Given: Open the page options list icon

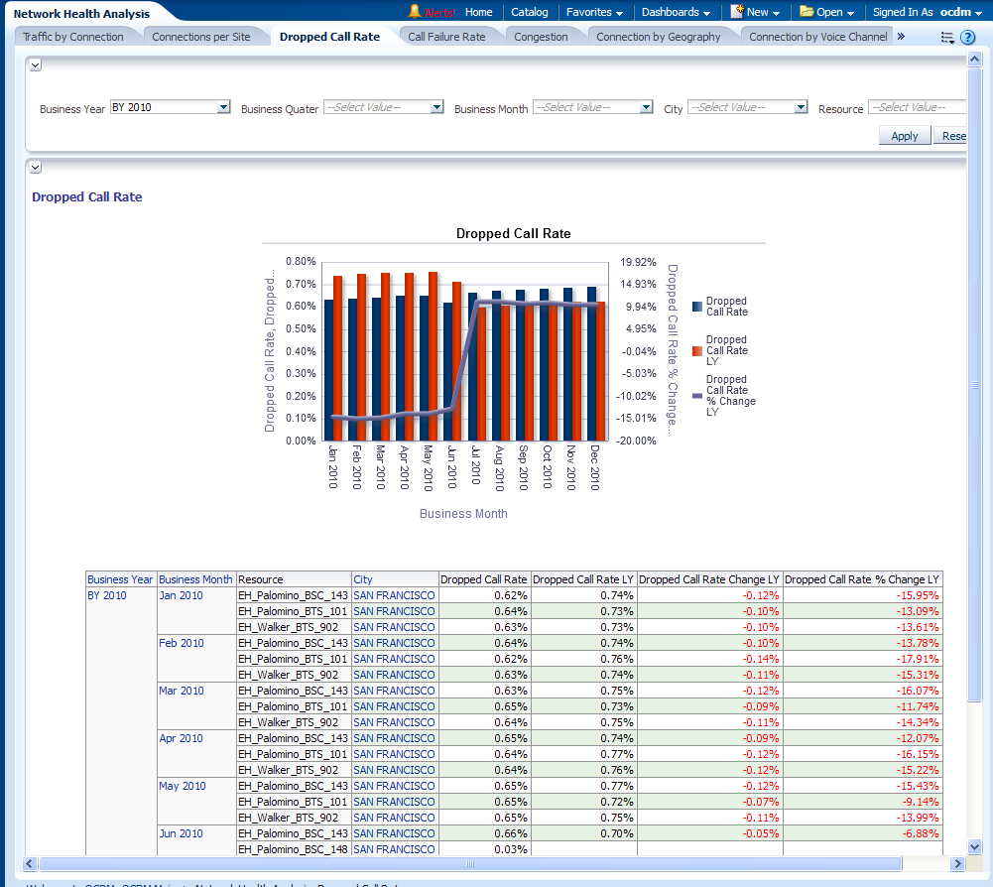Looking at the screenshot, I should point(947,38).
